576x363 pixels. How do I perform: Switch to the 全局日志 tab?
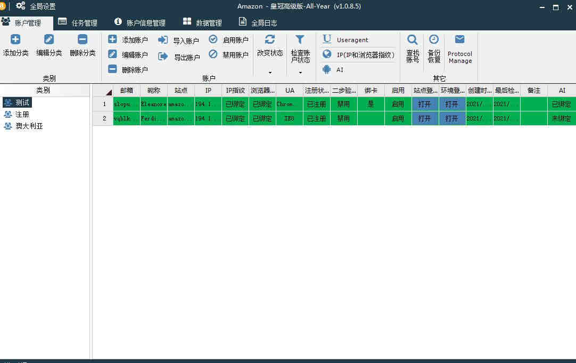258,23
